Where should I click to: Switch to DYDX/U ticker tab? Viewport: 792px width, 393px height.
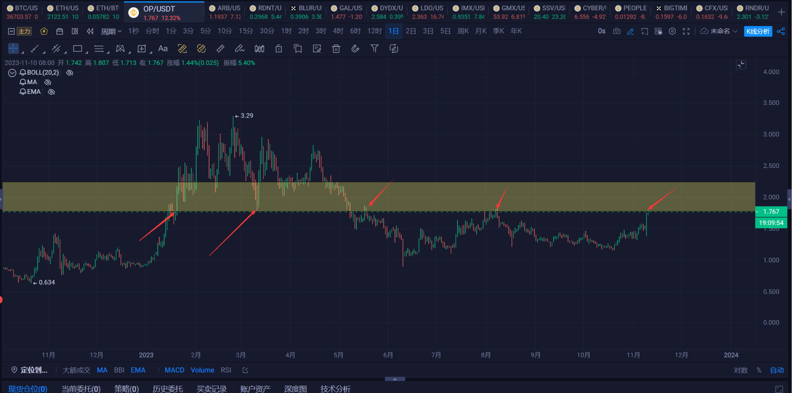click(x=387, y=12)
